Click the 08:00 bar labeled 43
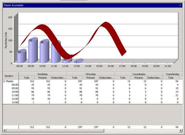 tap(21, 56)
